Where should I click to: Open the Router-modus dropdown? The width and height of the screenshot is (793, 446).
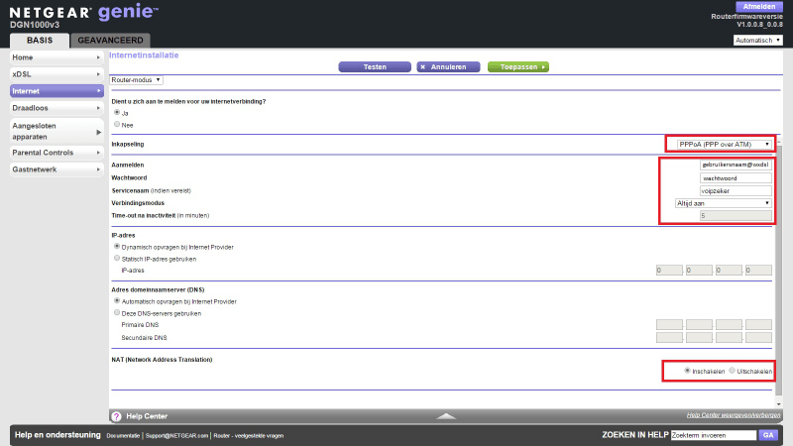click(x=137, y=80)
